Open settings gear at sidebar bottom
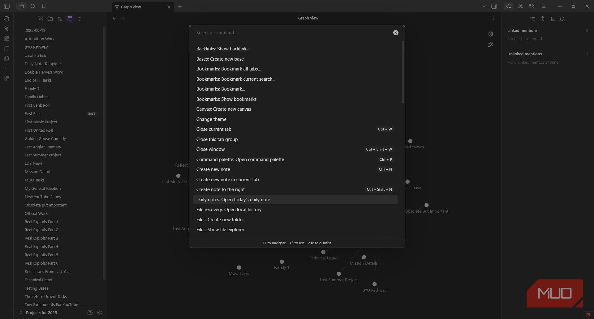 coord(99,313)
